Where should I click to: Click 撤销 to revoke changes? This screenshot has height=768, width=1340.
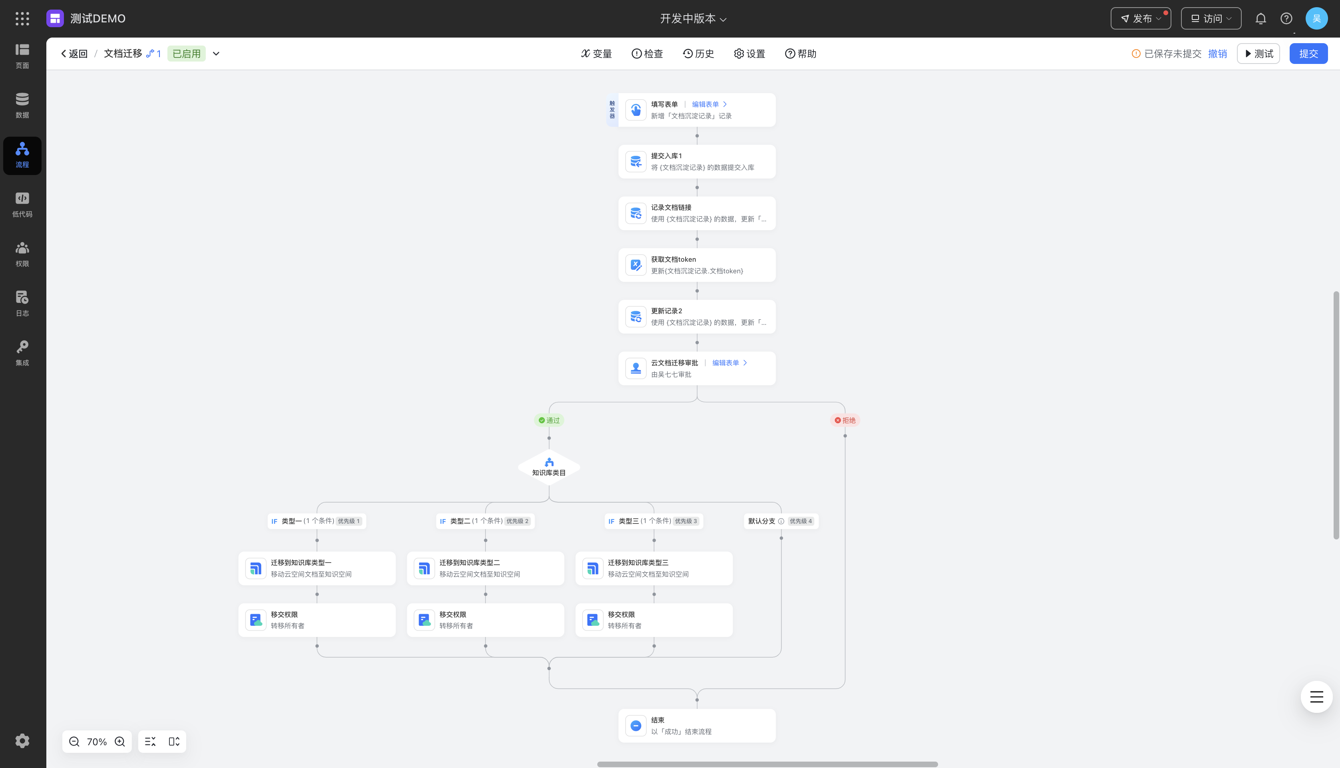pos(1217,53)
